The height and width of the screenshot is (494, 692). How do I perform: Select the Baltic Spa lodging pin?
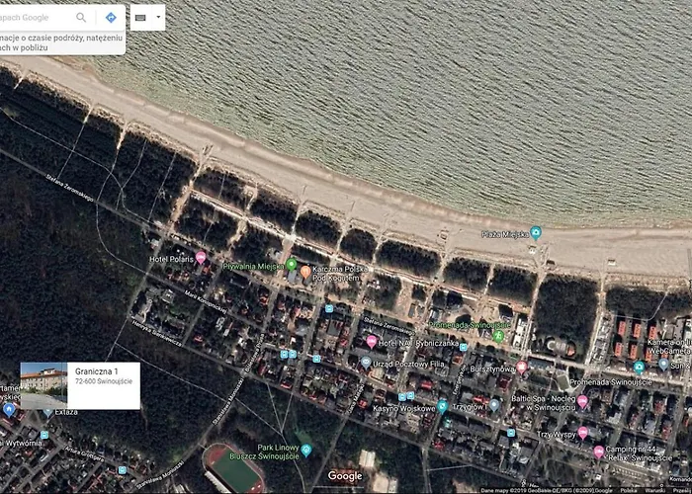[582, 401]
